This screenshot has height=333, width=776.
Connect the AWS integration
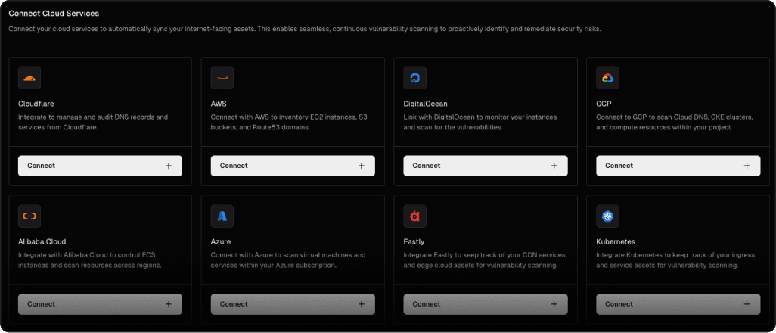click(293, 166)
